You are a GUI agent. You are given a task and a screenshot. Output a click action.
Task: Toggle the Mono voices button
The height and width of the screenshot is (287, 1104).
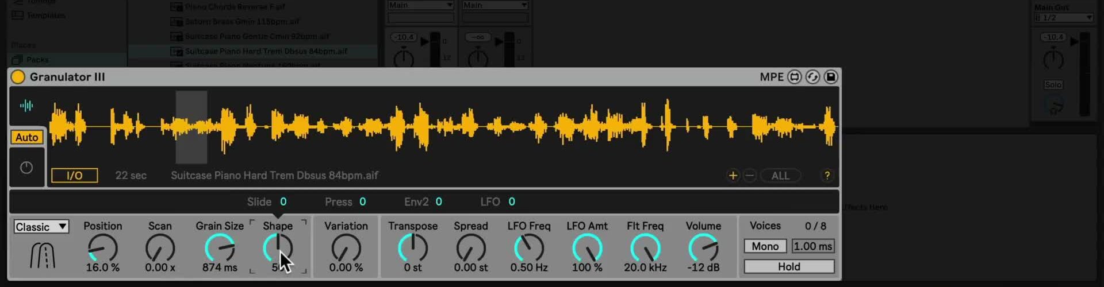click(x=765, y=246)
